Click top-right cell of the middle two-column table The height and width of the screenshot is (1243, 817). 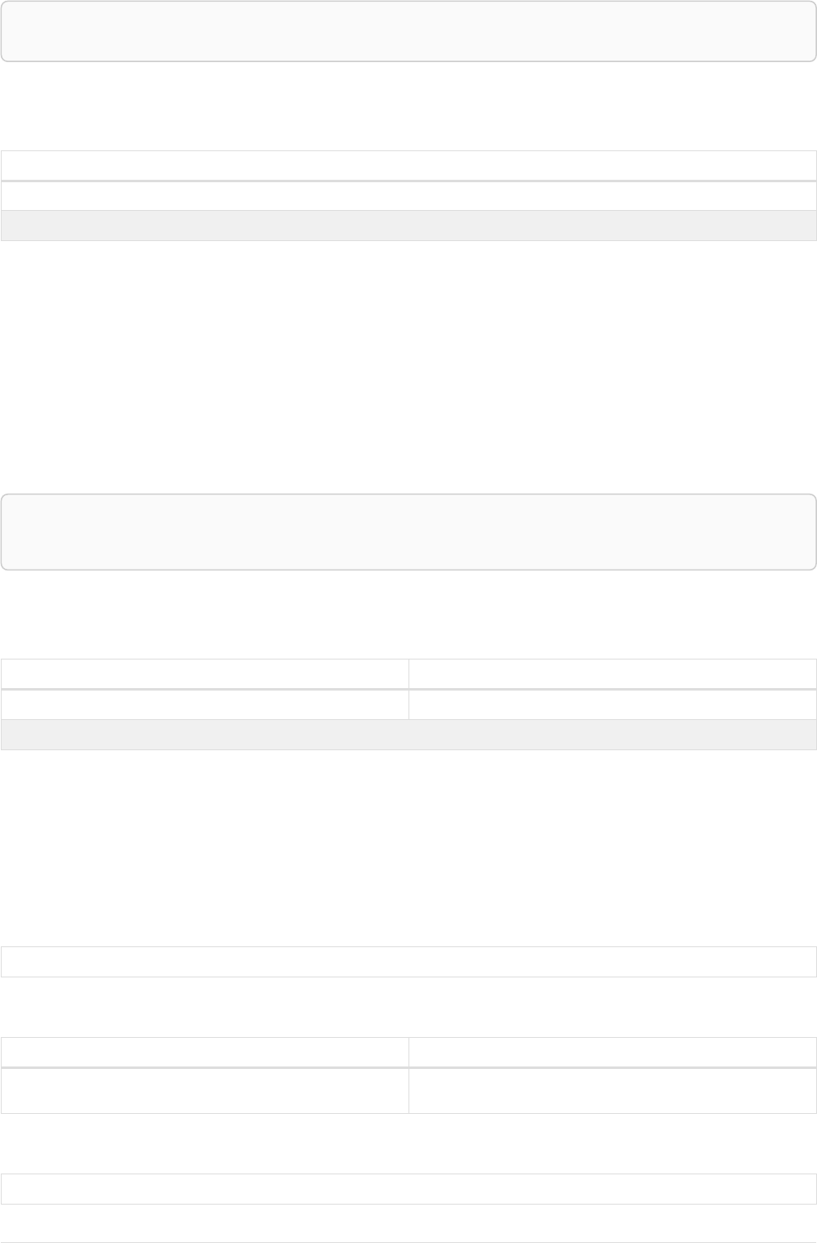pos(613,673)
